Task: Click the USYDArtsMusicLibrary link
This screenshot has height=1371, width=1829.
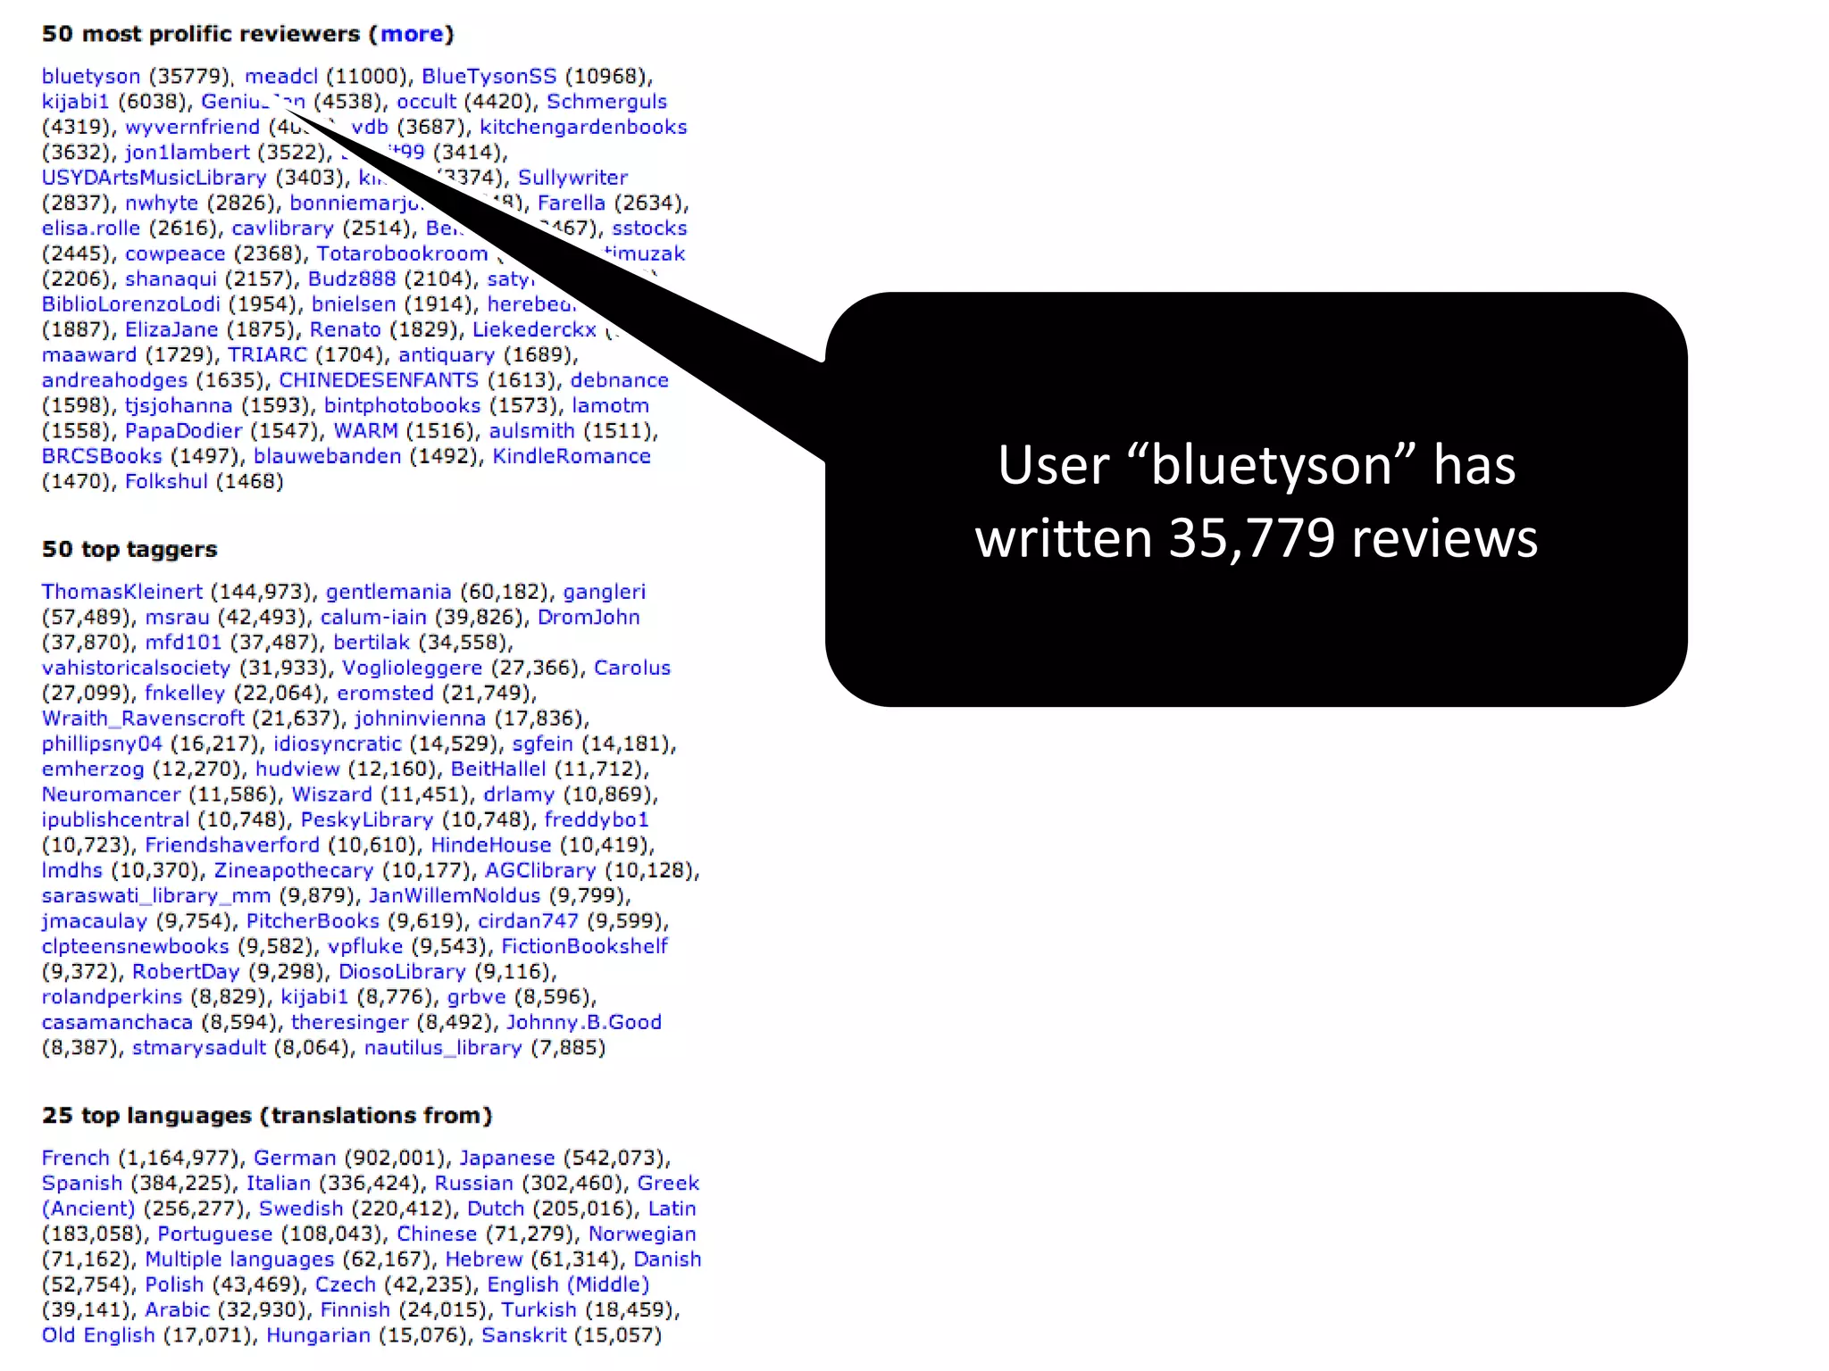Action: click(155, 179)
